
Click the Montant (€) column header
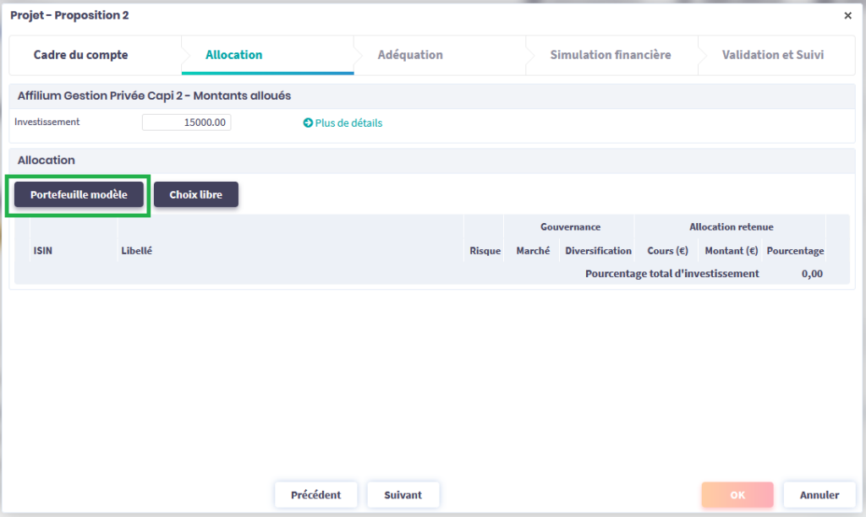point(731,251)
